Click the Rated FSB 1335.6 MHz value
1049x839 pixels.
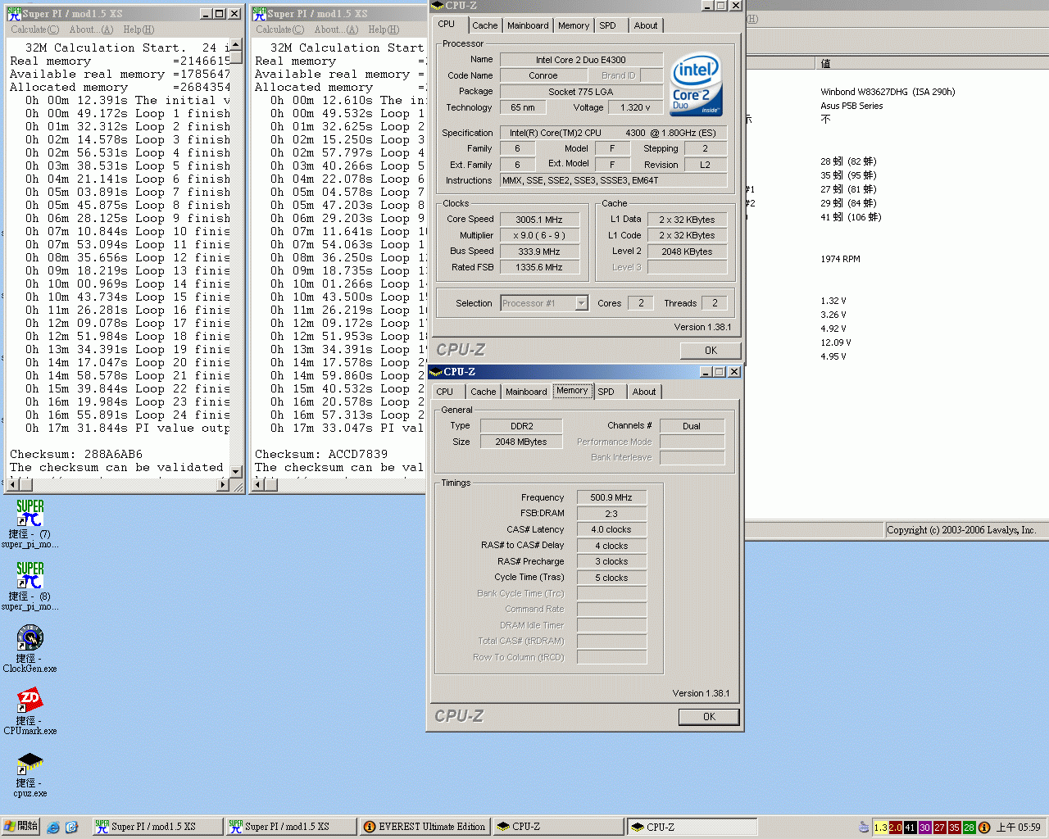pos(539,267)
